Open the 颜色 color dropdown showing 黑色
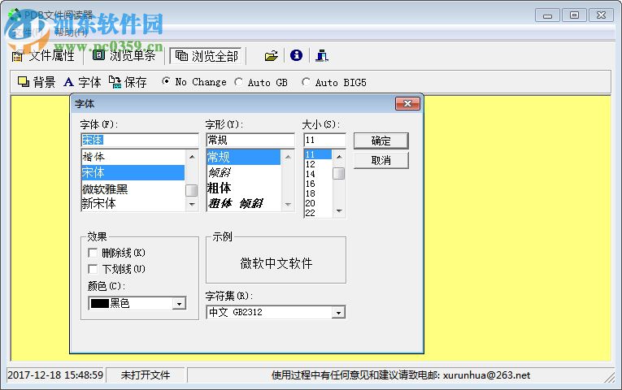The width and height of the screenshot is (622, 390). [x=137, y=304]
